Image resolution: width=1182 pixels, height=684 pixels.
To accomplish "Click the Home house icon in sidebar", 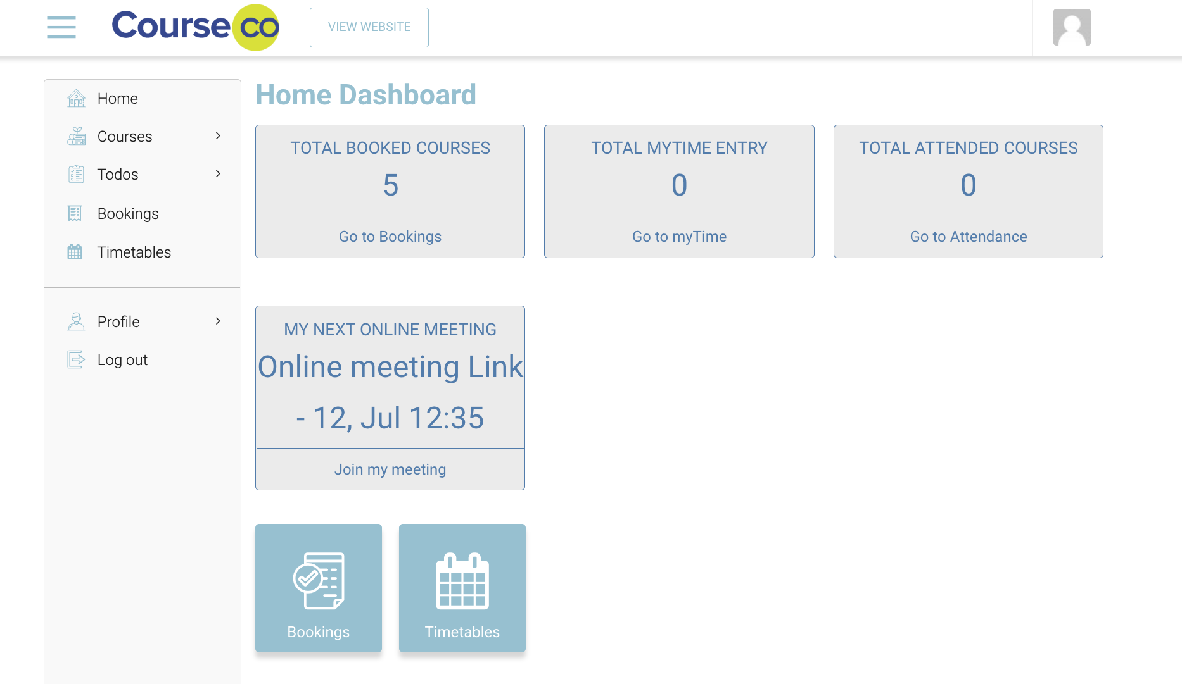I will click(x=76, y=99).
